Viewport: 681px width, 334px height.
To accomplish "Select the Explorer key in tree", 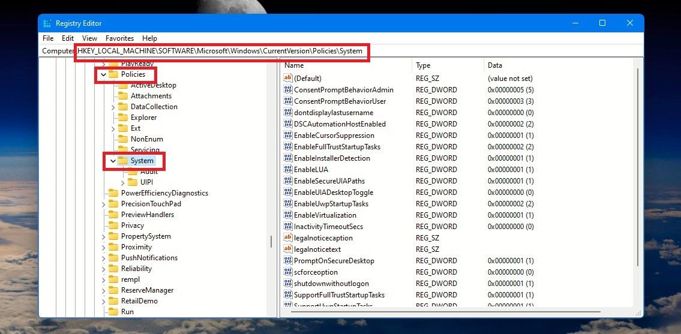I will (143, 118).
